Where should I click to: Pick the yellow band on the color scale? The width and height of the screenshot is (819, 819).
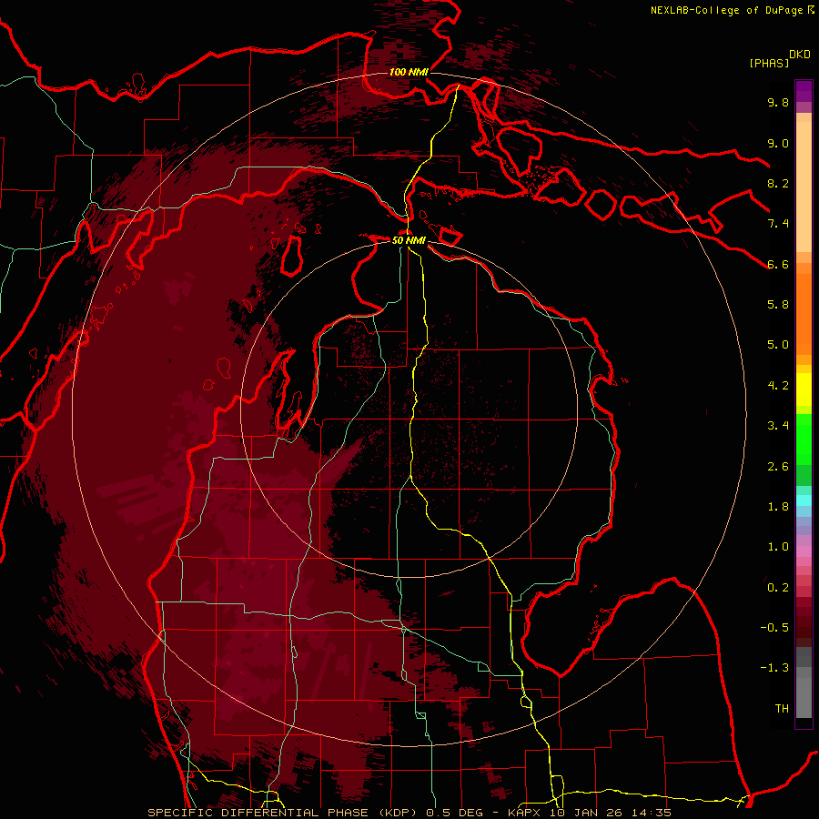(804, 389)
